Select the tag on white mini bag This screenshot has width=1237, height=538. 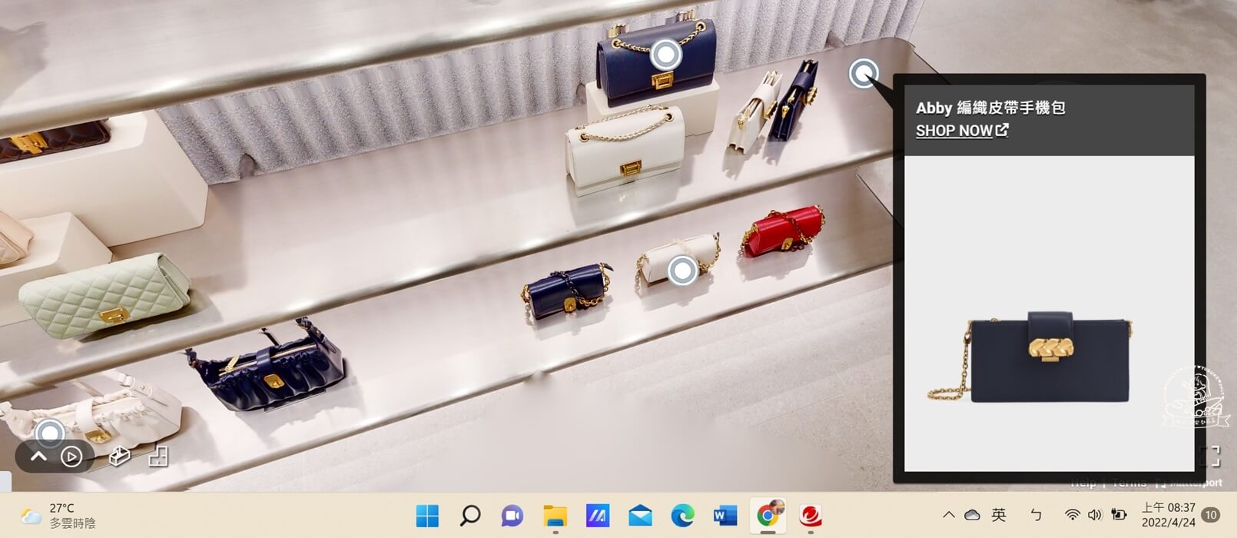click(x=682, y=271)
